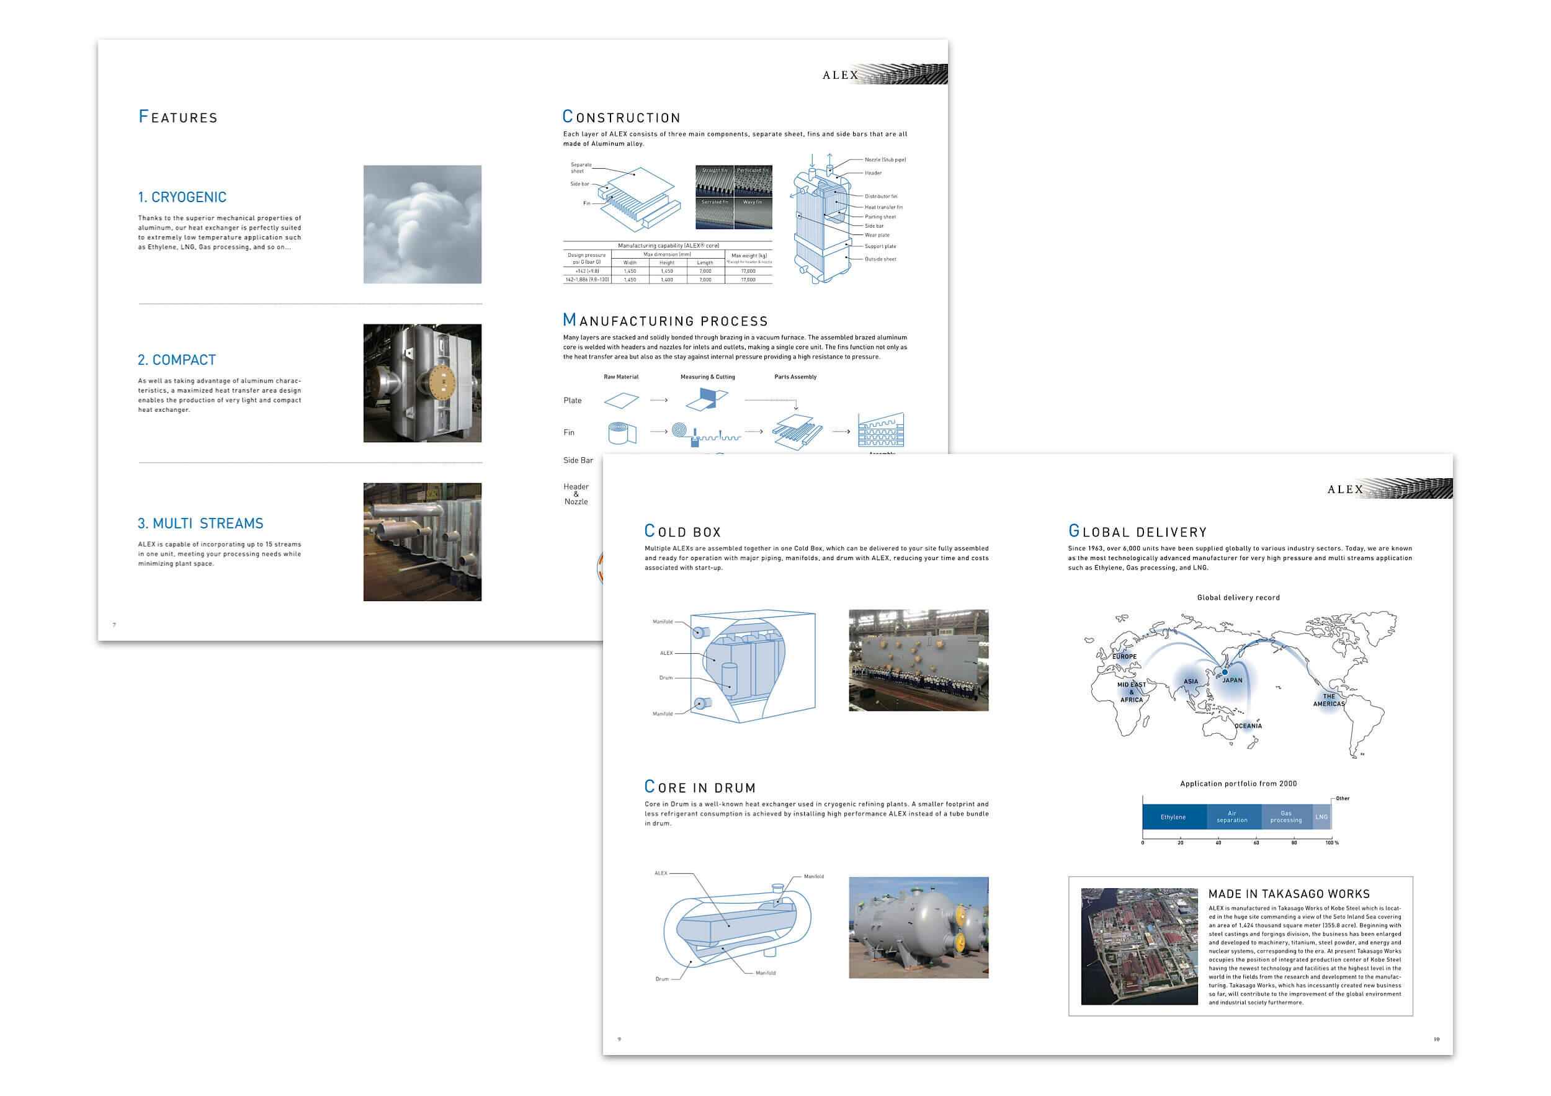Screen dimensions: 1551x1096
Task: Click the 'Parting sheet' diagram label
Action: (880, 216)
